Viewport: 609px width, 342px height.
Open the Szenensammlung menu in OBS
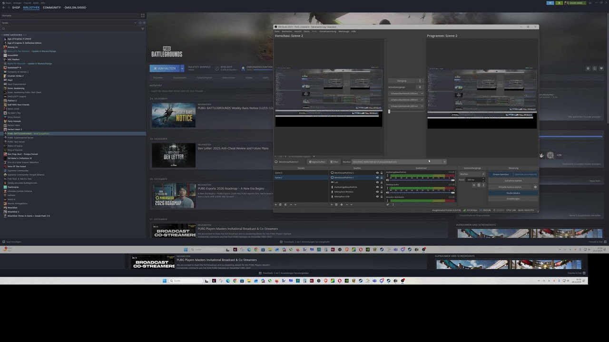(x=328, y=31)
